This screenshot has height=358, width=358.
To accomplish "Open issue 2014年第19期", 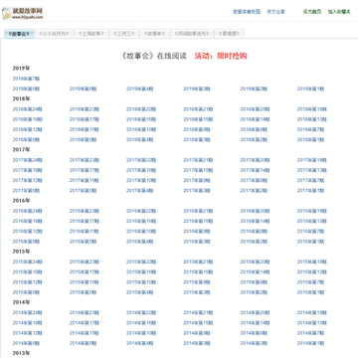I will (312, 312).
